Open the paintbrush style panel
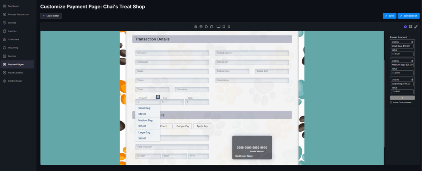Screen dimensions: 422x171 point(416,27)
